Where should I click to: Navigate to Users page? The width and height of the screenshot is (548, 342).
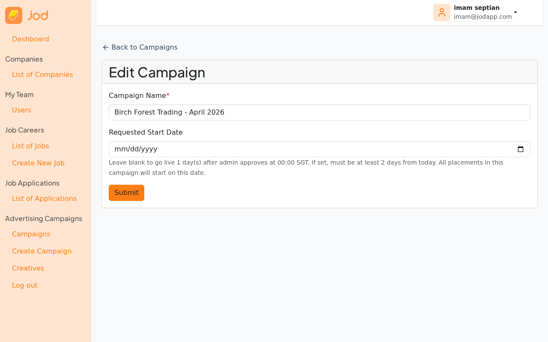21,110
